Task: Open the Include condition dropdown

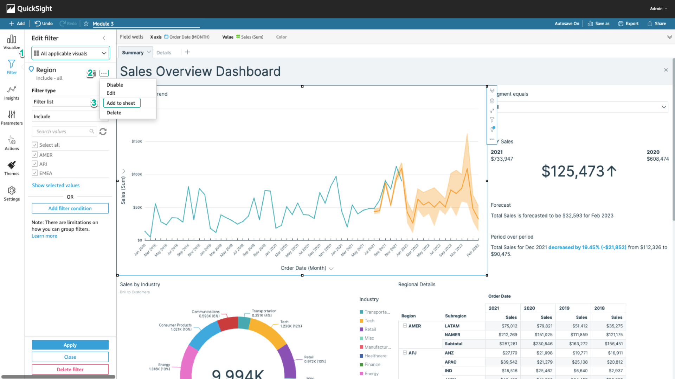Action: tap(66, 117)
